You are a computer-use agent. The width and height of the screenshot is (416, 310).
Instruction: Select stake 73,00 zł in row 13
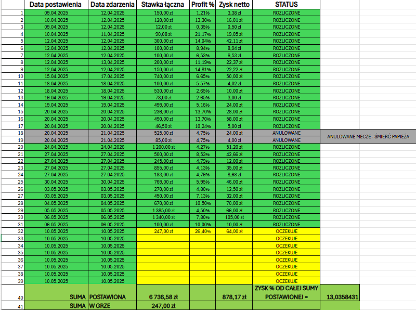[x=163, y=97]
